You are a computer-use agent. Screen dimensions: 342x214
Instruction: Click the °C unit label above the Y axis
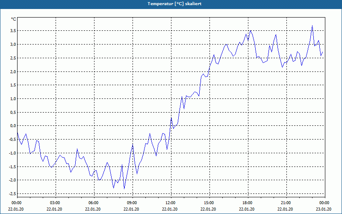point(14,19)
